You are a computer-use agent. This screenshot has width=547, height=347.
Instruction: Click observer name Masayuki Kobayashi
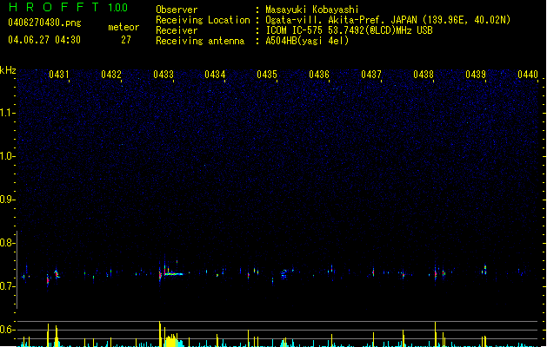(312, 10)
